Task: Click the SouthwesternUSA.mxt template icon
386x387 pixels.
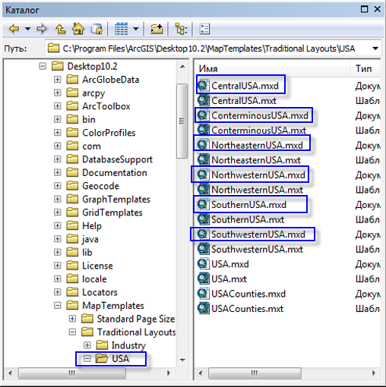Action: click(204, 249)
